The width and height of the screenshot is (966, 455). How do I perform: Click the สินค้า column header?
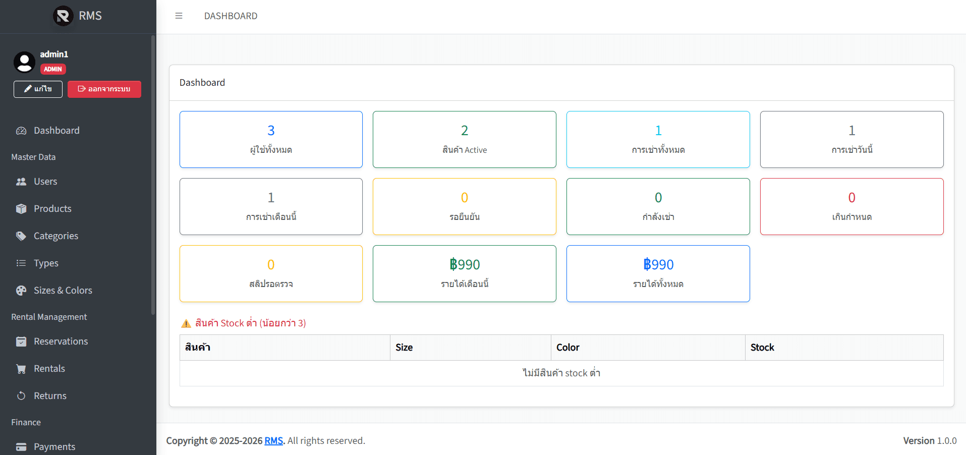[x=285, y=348]
